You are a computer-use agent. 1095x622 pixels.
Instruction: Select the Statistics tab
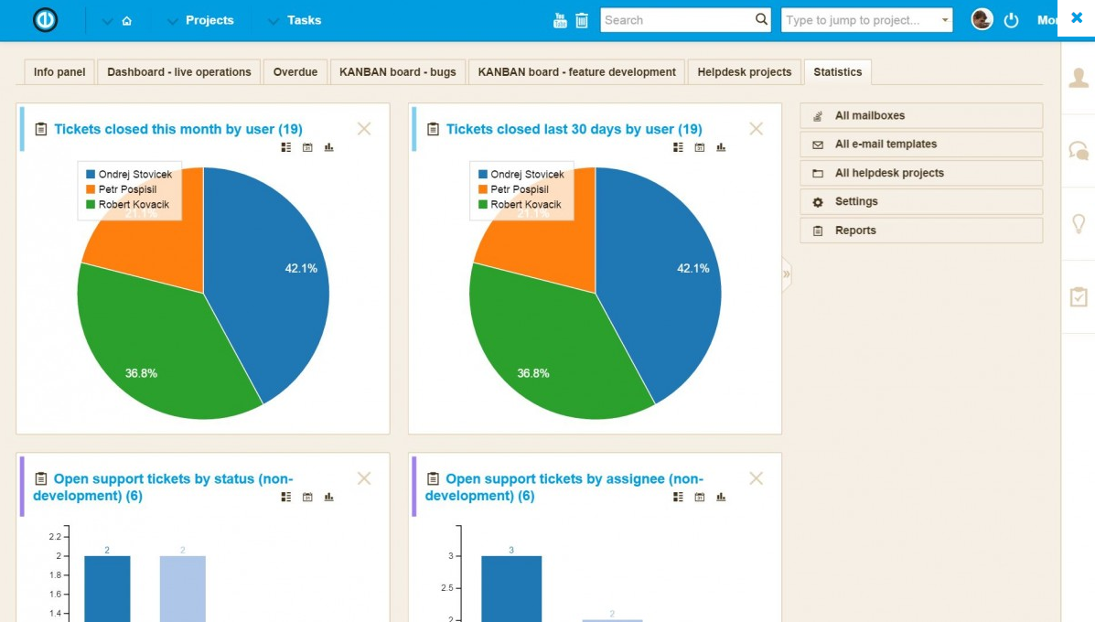point(837,72)
